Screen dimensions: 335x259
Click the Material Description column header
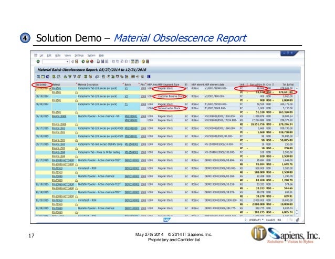point(88,85)
